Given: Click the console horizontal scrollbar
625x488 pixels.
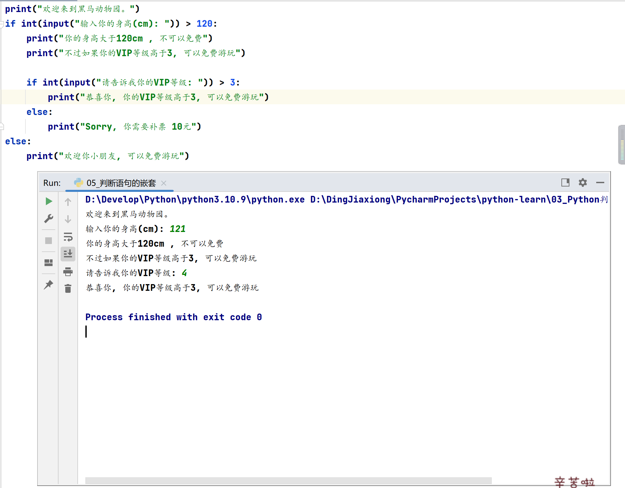Looking at the screenshot, I should 288,481.
